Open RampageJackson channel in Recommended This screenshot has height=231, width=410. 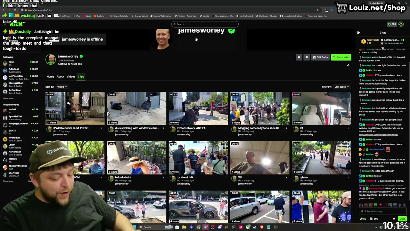[20, 125]
